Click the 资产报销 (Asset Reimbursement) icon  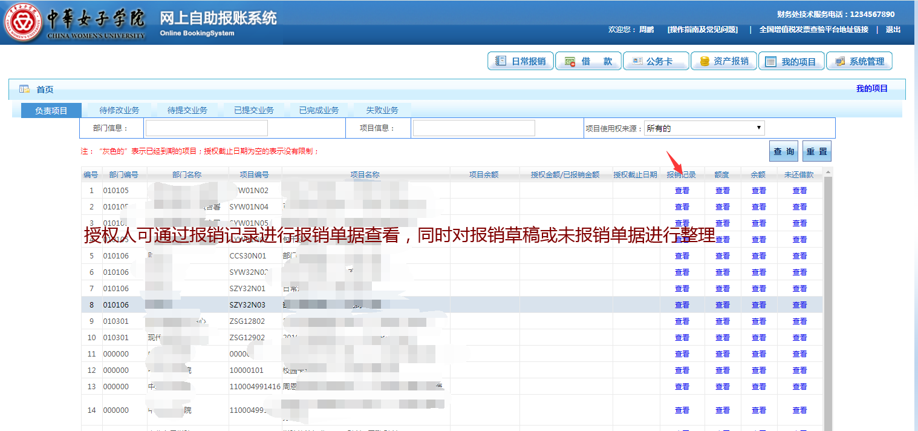723,61
